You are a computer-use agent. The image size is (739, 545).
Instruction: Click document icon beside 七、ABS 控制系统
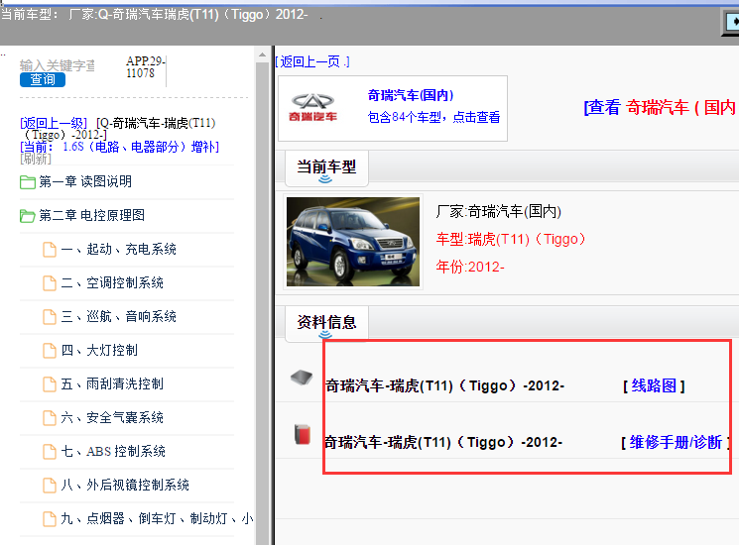tap(50, 452)
